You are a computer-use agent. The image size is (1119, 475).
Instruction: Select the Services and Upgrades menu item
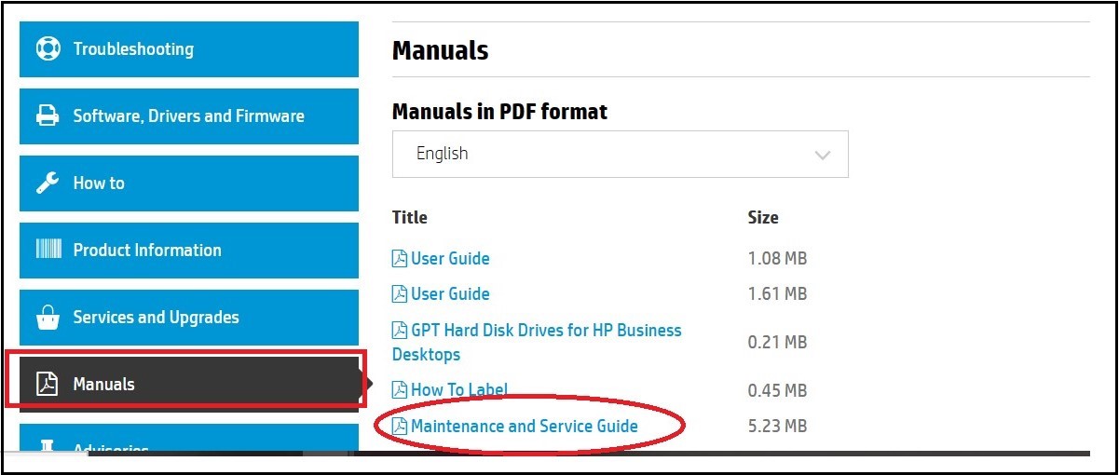point(156,318)
